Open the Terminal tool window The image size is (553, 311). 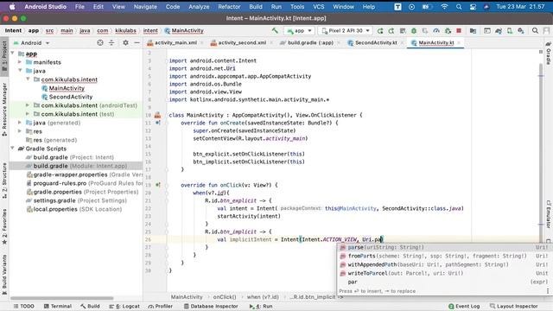click(x=58, y=306)
